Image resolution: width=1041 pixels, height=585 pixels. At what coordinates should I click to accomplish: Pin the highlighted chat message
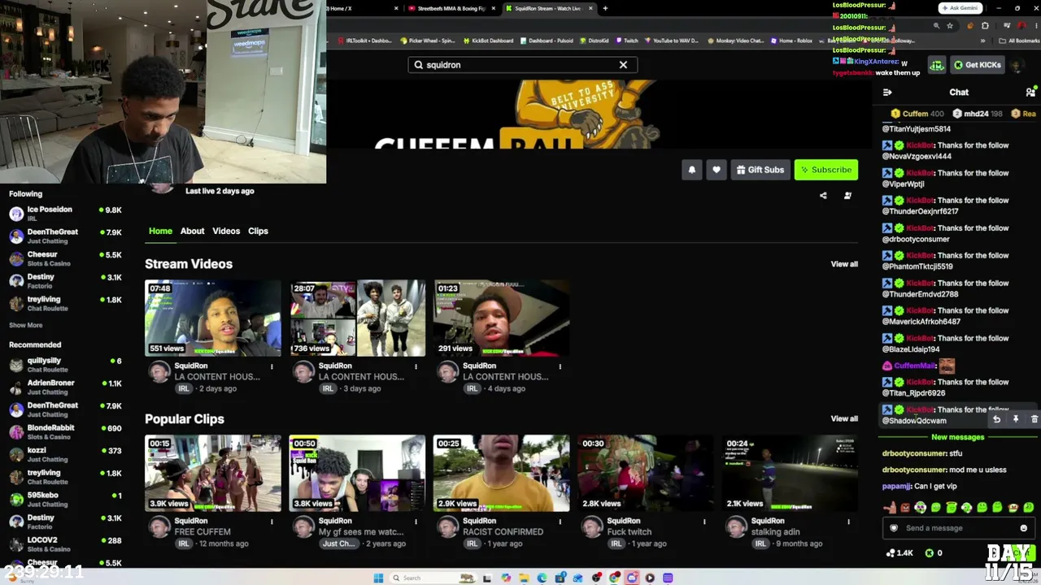tap(1015, 419)
